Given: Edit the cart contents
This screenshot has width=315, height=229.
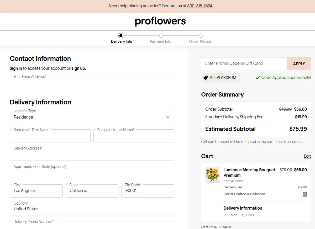Looking at the screenshot, I should pyautogui.click(x=307, y=156).
